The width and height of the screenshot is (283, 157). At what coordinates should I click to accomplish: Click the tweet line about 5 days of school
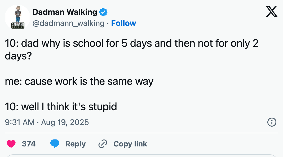point(131,44)
